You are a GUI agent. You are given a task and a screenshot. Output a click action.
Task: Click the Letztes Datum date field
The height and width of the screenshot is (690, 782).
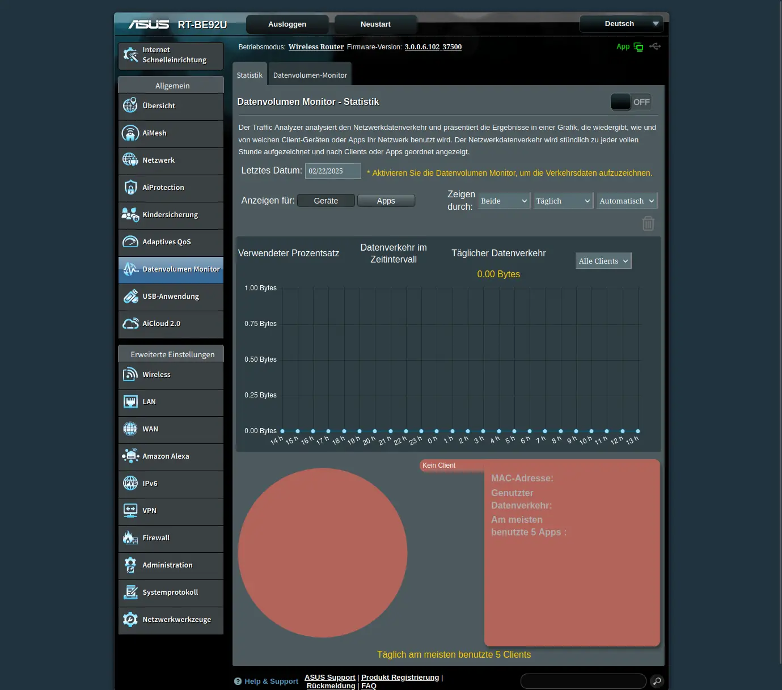coord(333,171)
